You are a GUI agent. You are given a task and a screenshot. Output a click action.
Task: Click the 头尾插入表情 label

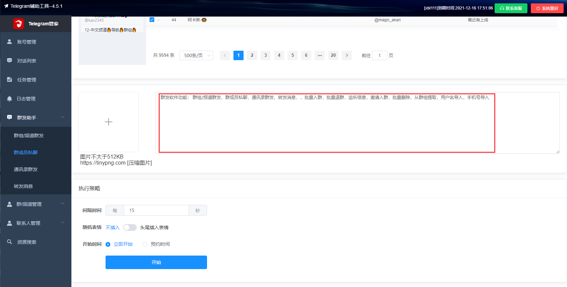pyautogui.click(x=154, y=228)
